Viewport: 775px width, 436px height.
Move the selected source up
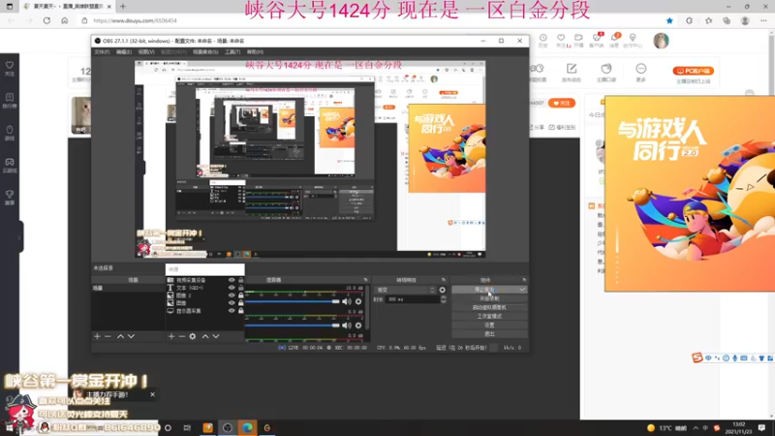point(205,336)
